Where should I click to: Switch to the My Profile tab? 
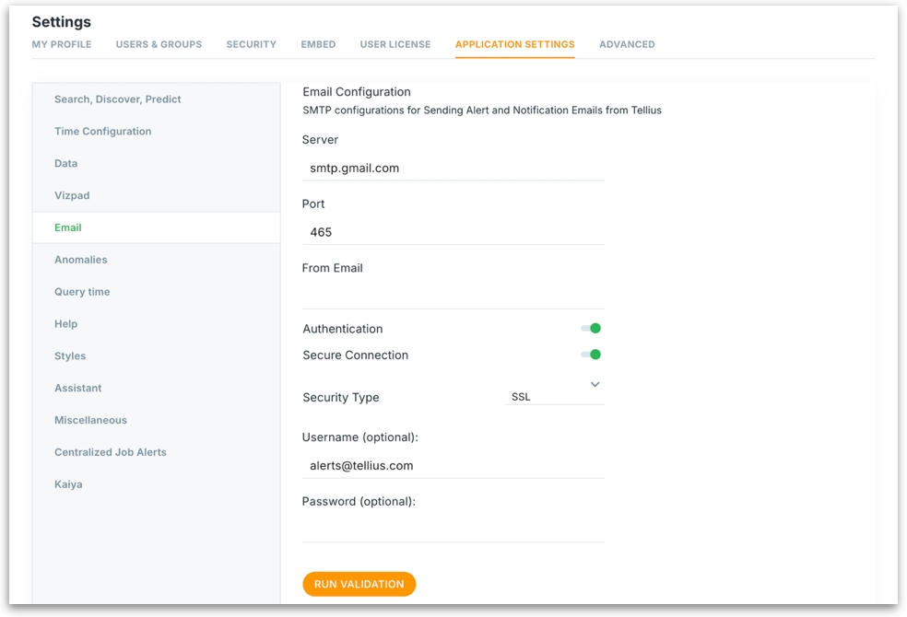pos(62,44)
